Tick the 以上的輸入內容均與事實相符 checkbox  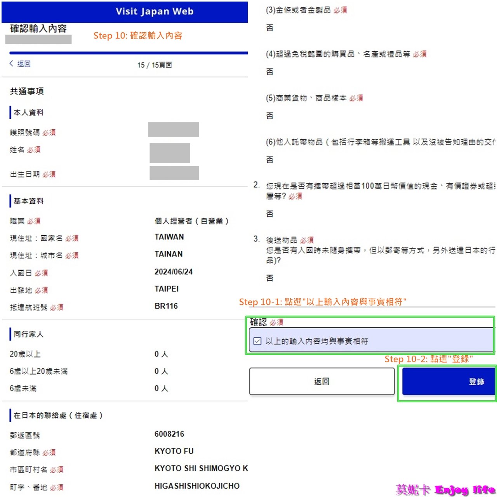pos(257,341)
